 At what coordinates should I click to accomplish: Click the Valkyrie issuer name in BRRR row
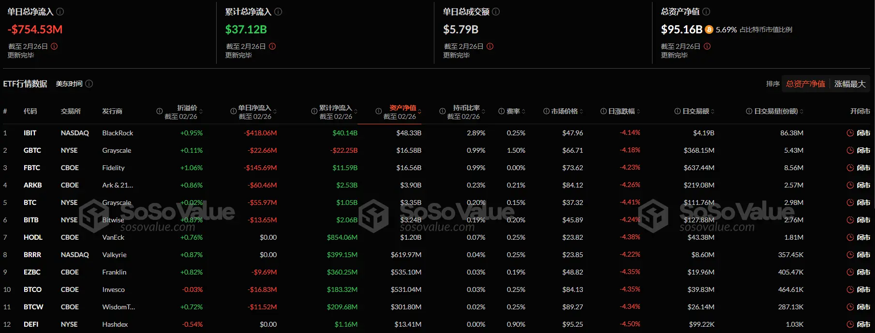pyautogui.click(x=114, y=255)
